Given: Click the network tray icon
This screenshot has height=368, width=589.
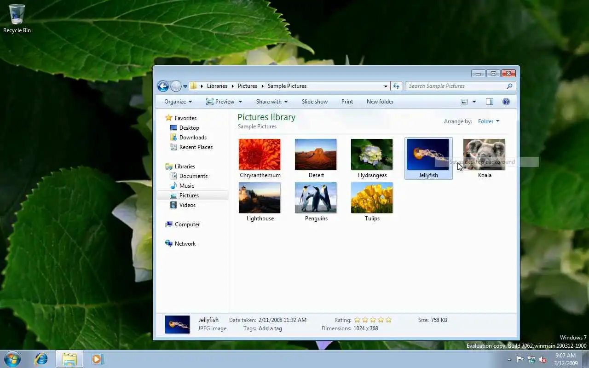Looking at the screenshot, I should pyautogui.click(x=531, y=360).
